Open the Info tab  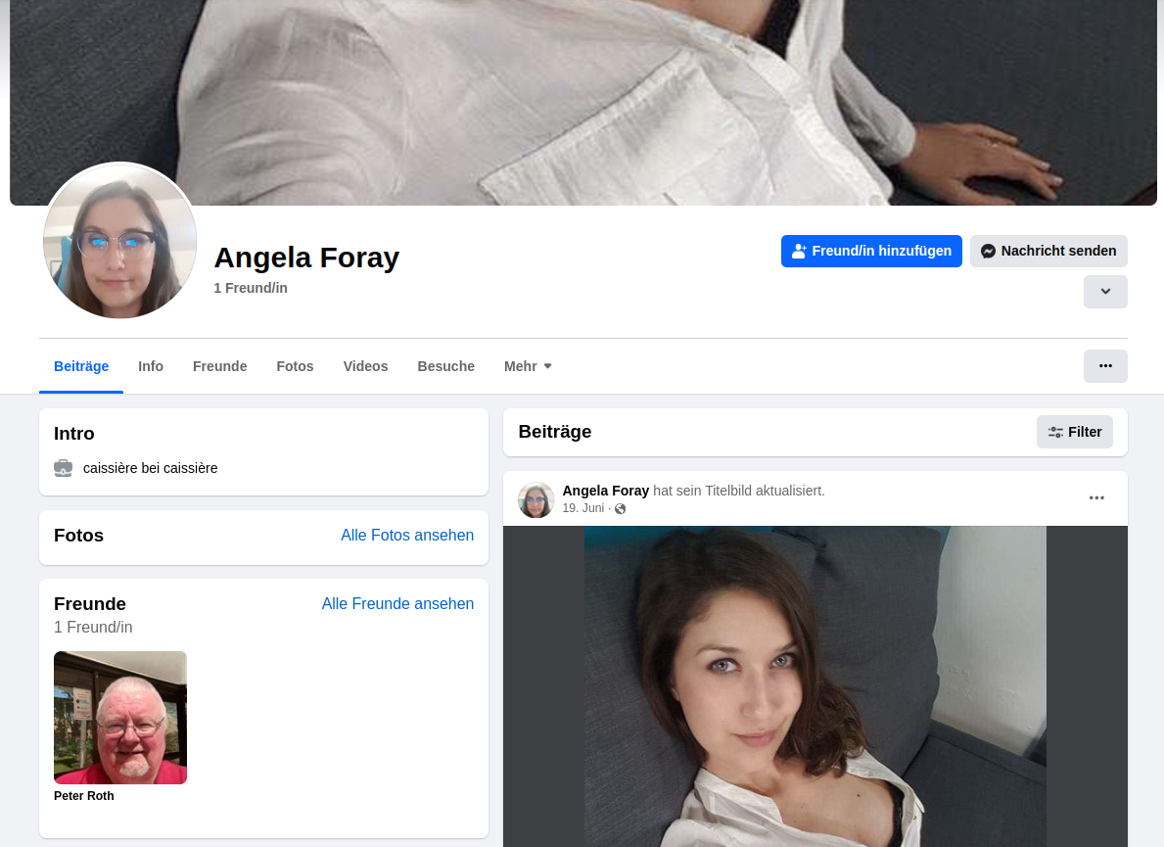[151, 366]
